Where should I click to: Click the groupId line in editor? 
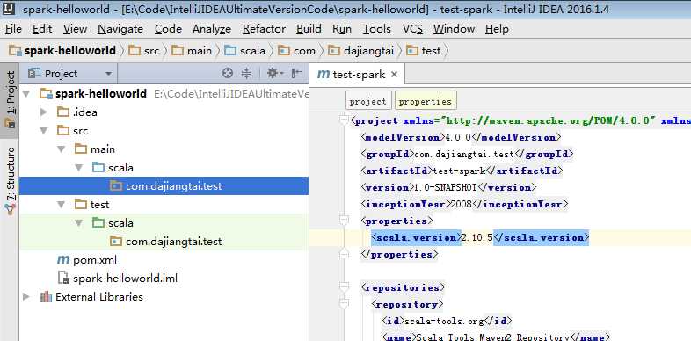click(x=467, y=155)
